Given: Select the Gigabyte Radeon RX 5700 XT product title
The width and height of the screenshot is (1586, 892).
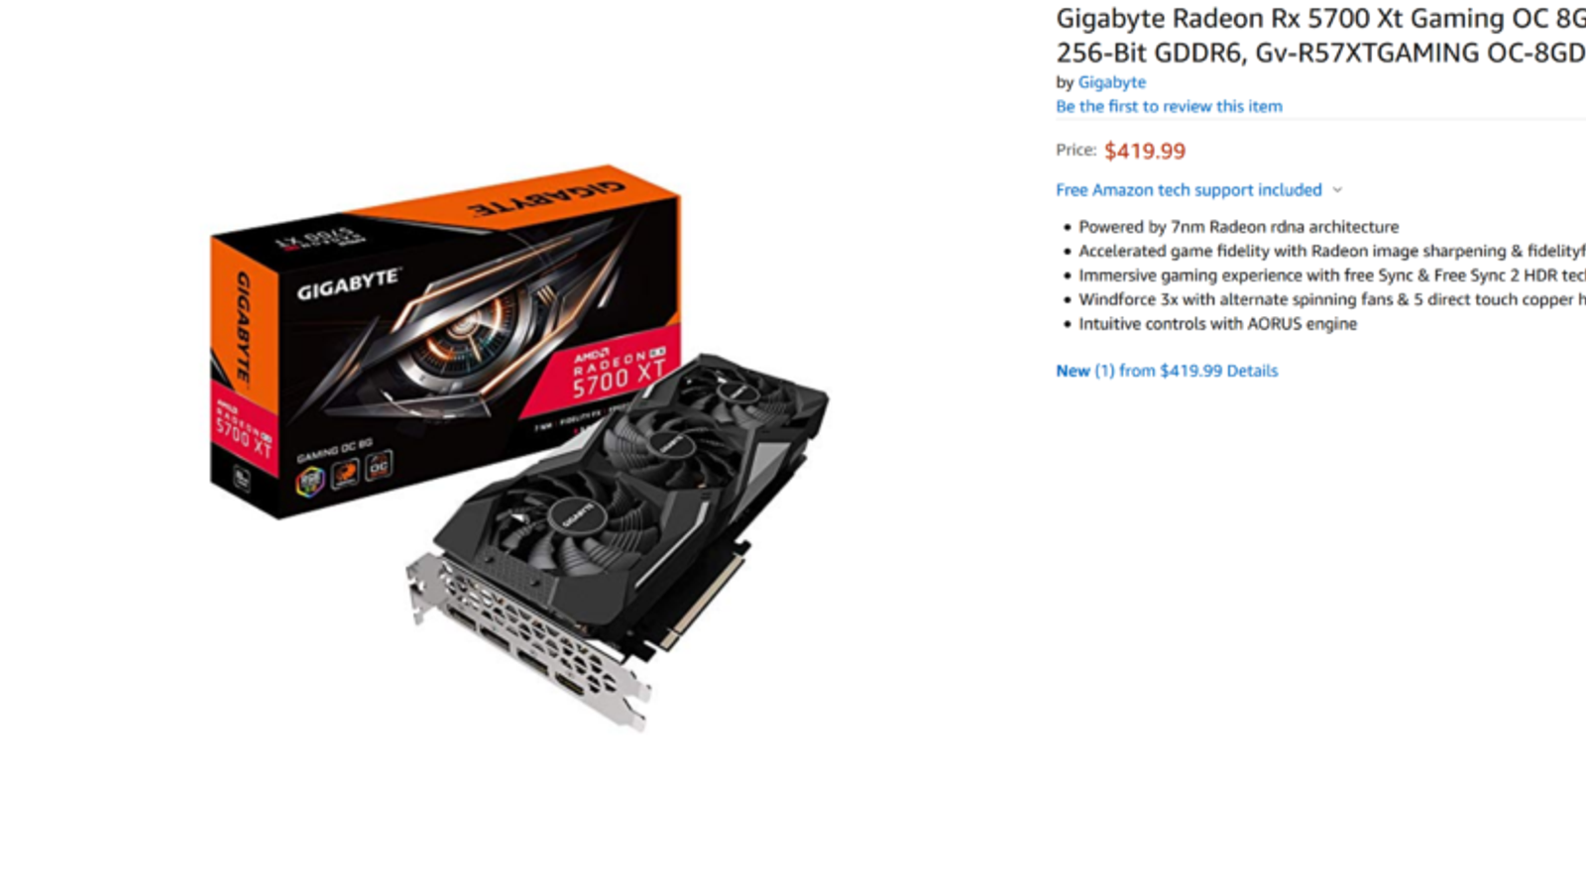Looking at the screenshot, I should tap(1320, 36).
